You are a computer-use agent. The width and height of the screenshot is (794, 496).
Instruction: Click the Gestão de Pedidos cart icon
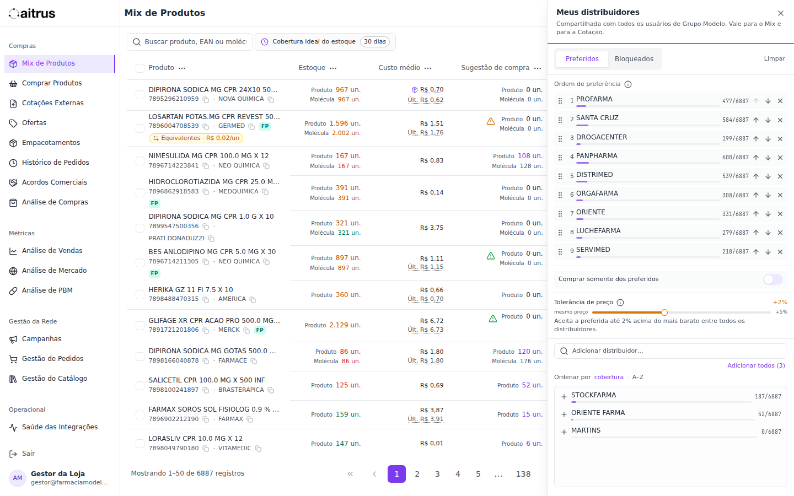point(13,359)
